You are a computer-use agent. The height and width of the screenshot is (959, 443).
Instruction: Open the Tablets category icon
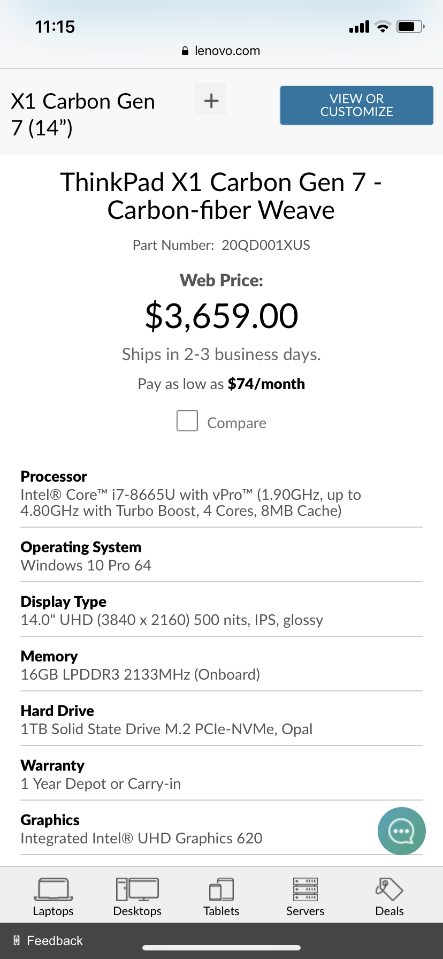click(222, 889)
